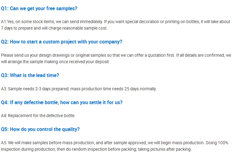This screenshot has height=159, width=232.
Task: Click the A5 line starting 'We will make samples'
Action: [x=114, y=143]
